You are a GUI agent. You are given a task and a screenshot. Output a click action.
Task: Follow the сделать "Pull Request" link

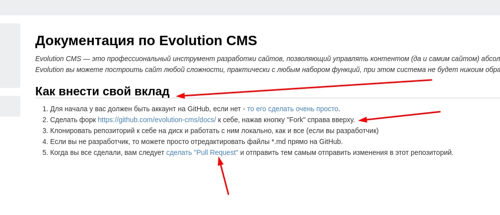(202, 152)
